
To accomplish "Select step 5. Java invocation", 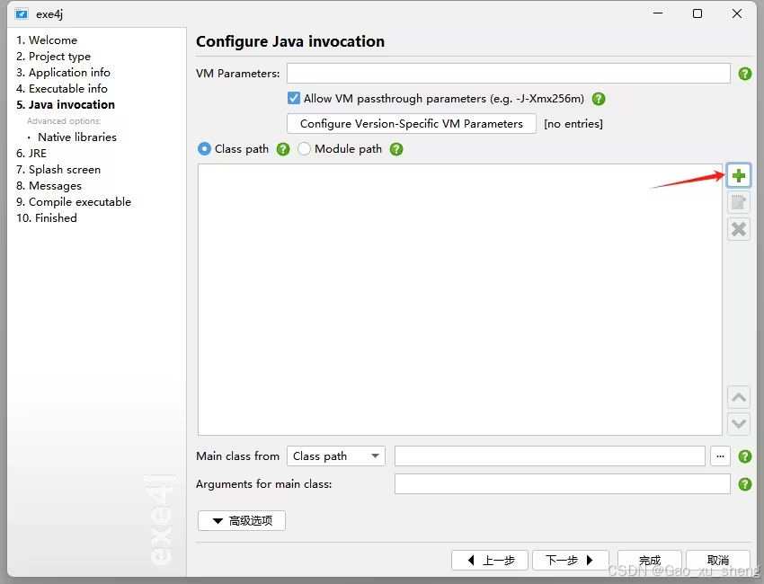I will coord(66,105).
